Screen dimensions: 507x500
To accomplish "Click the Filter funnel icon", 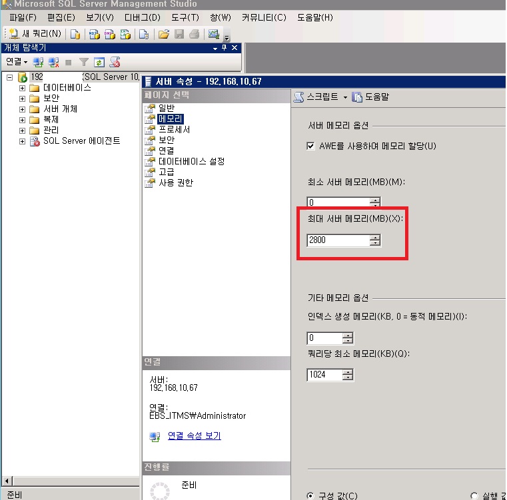I will tap(84, 62).
